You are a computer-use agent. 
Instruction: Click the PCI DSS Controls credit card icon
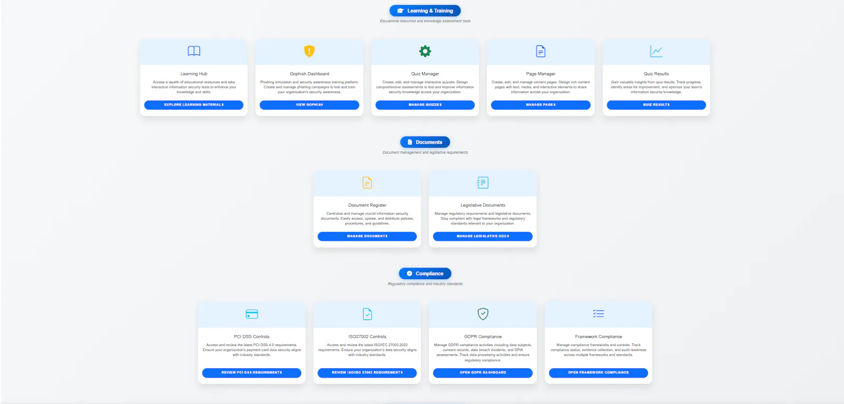[x=252, y=314]
